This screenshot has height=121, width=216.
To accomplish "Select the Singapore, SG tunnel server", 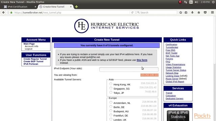I will click(111, 88).
